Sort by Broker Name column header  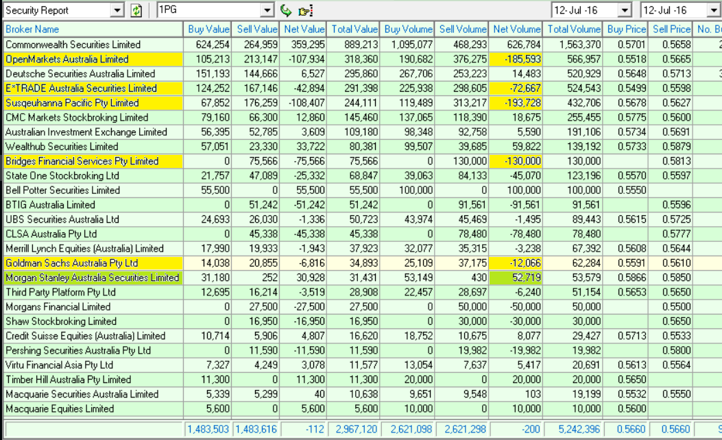pos(93,29)
